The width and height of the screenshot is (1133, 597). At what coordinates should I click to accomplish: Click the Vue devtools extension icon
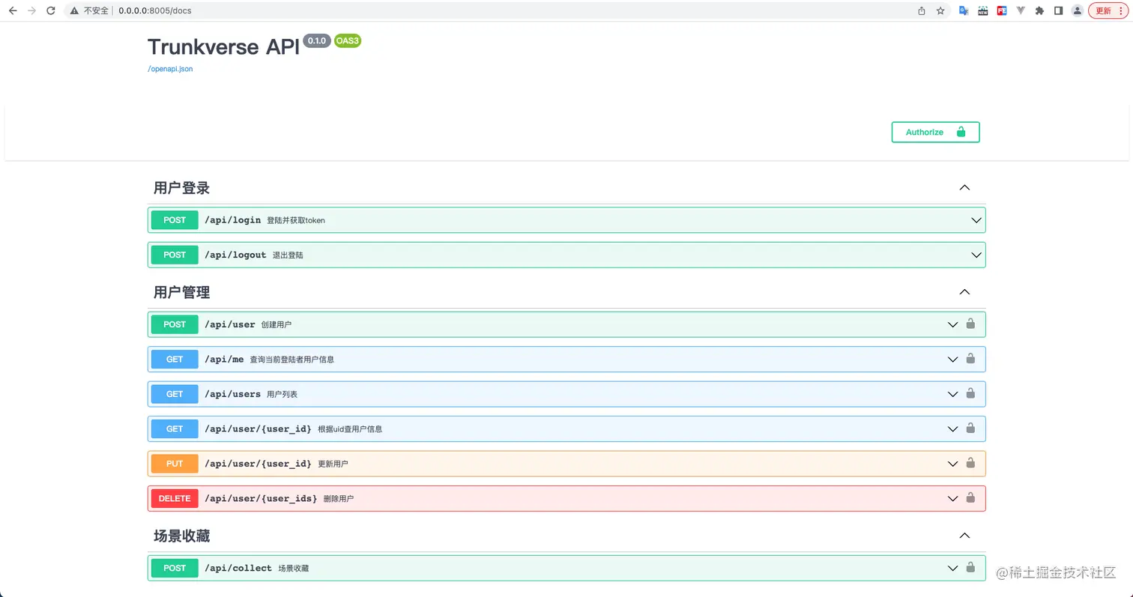pyautogui.click(x=1021, y=11)
